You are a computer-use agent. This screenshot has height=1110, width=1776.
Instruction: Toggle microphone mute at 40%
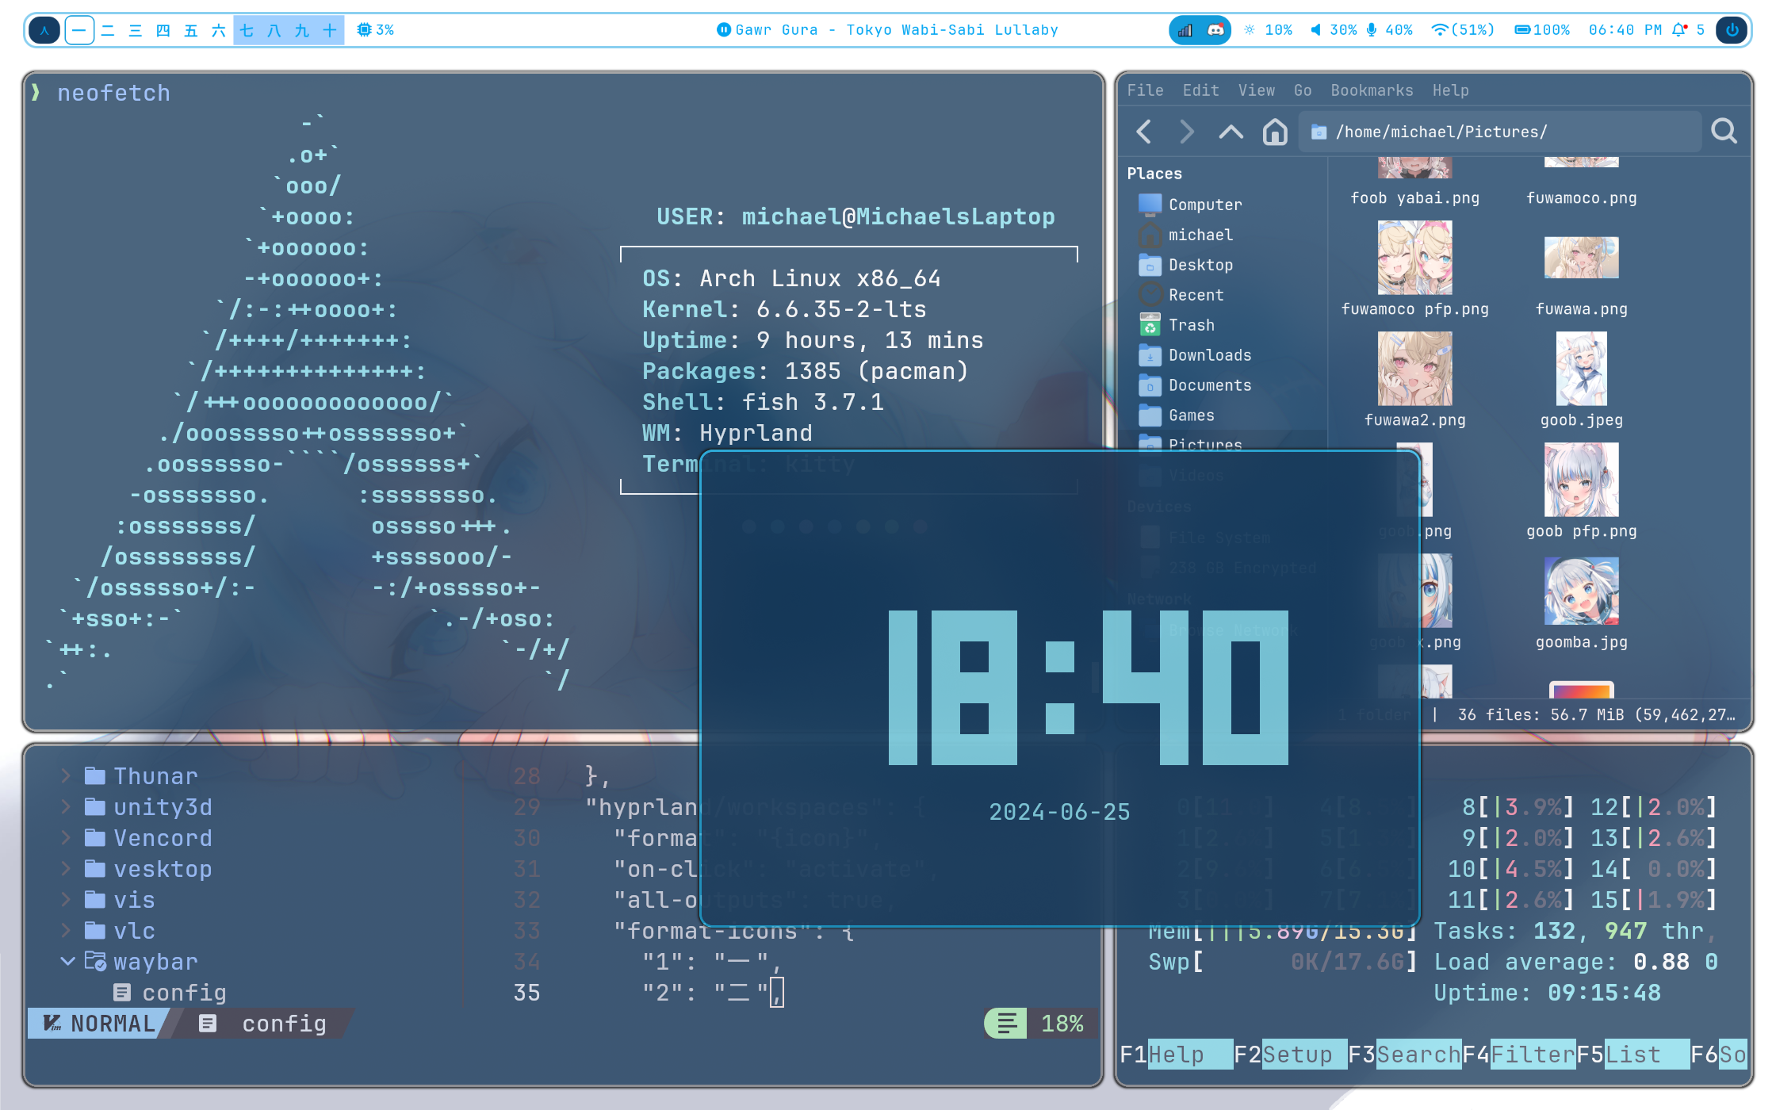pyautogui.click(x=1372, y=30)
